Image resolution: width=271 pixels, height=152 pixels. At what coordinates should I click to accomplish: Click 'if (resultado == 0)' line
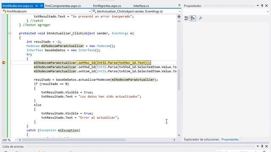51,84
